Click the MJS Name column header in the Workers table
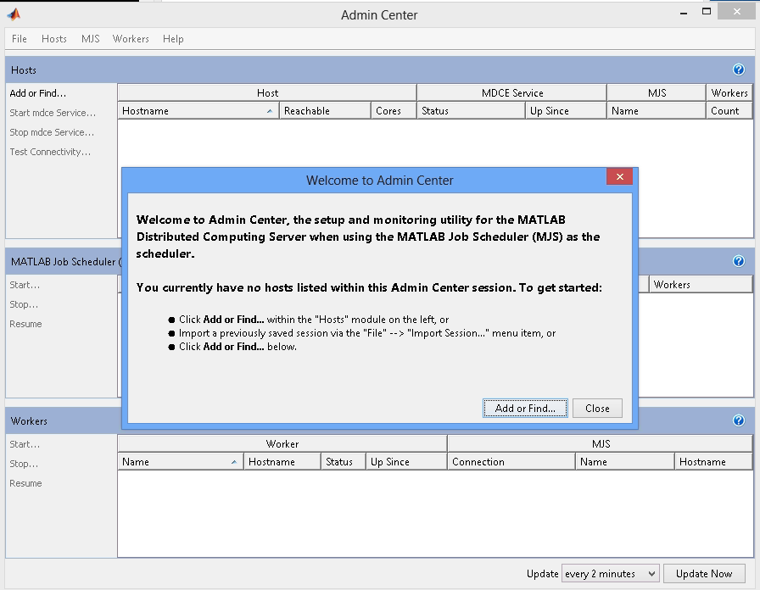 [x=625, y=462]
